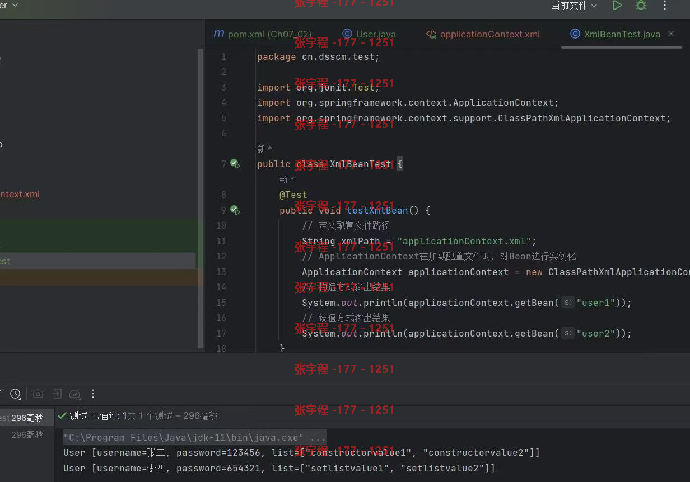Click line number 11 in the gutter

coord(221,241)
